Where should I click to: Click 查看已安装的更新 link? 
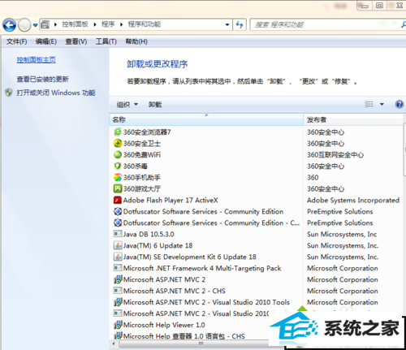42,79
